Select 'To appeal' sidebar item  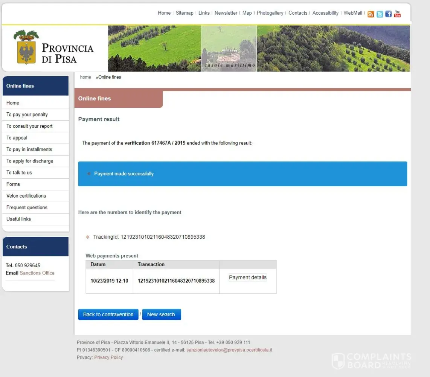(x=36, y=138)
